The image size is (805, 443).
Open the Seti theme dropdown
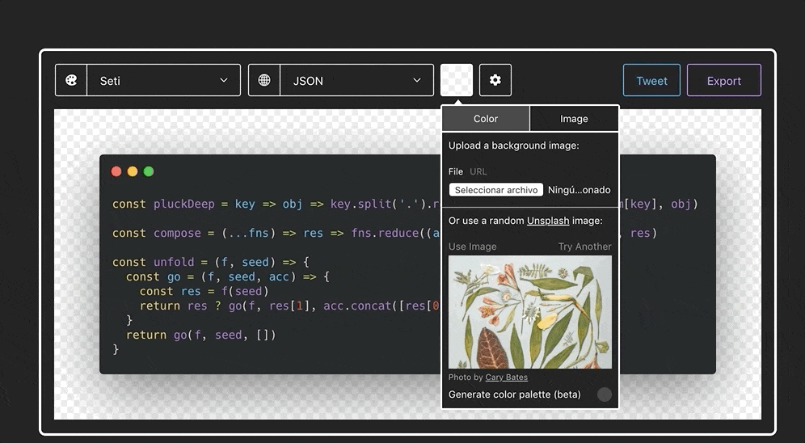(x=164, y=80)
